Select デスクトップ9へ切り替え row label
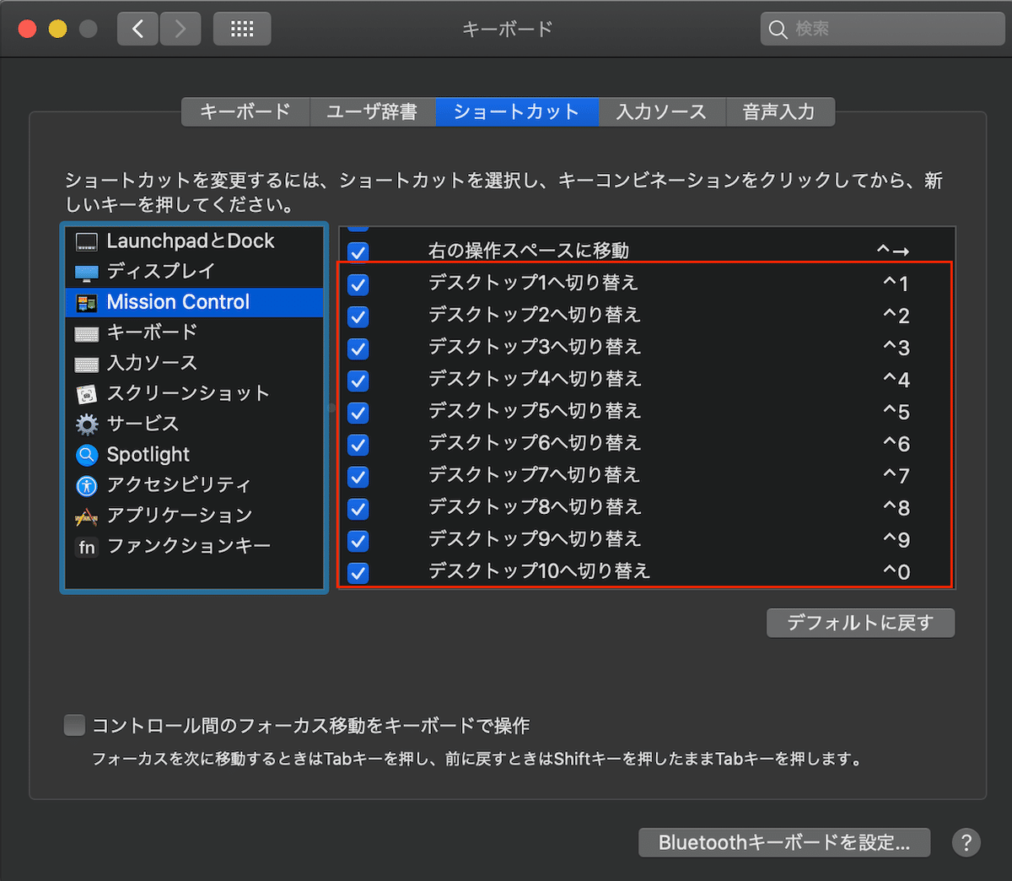Screen dimensions: 1012x881 pyautogui.click(x=535, y=539)
